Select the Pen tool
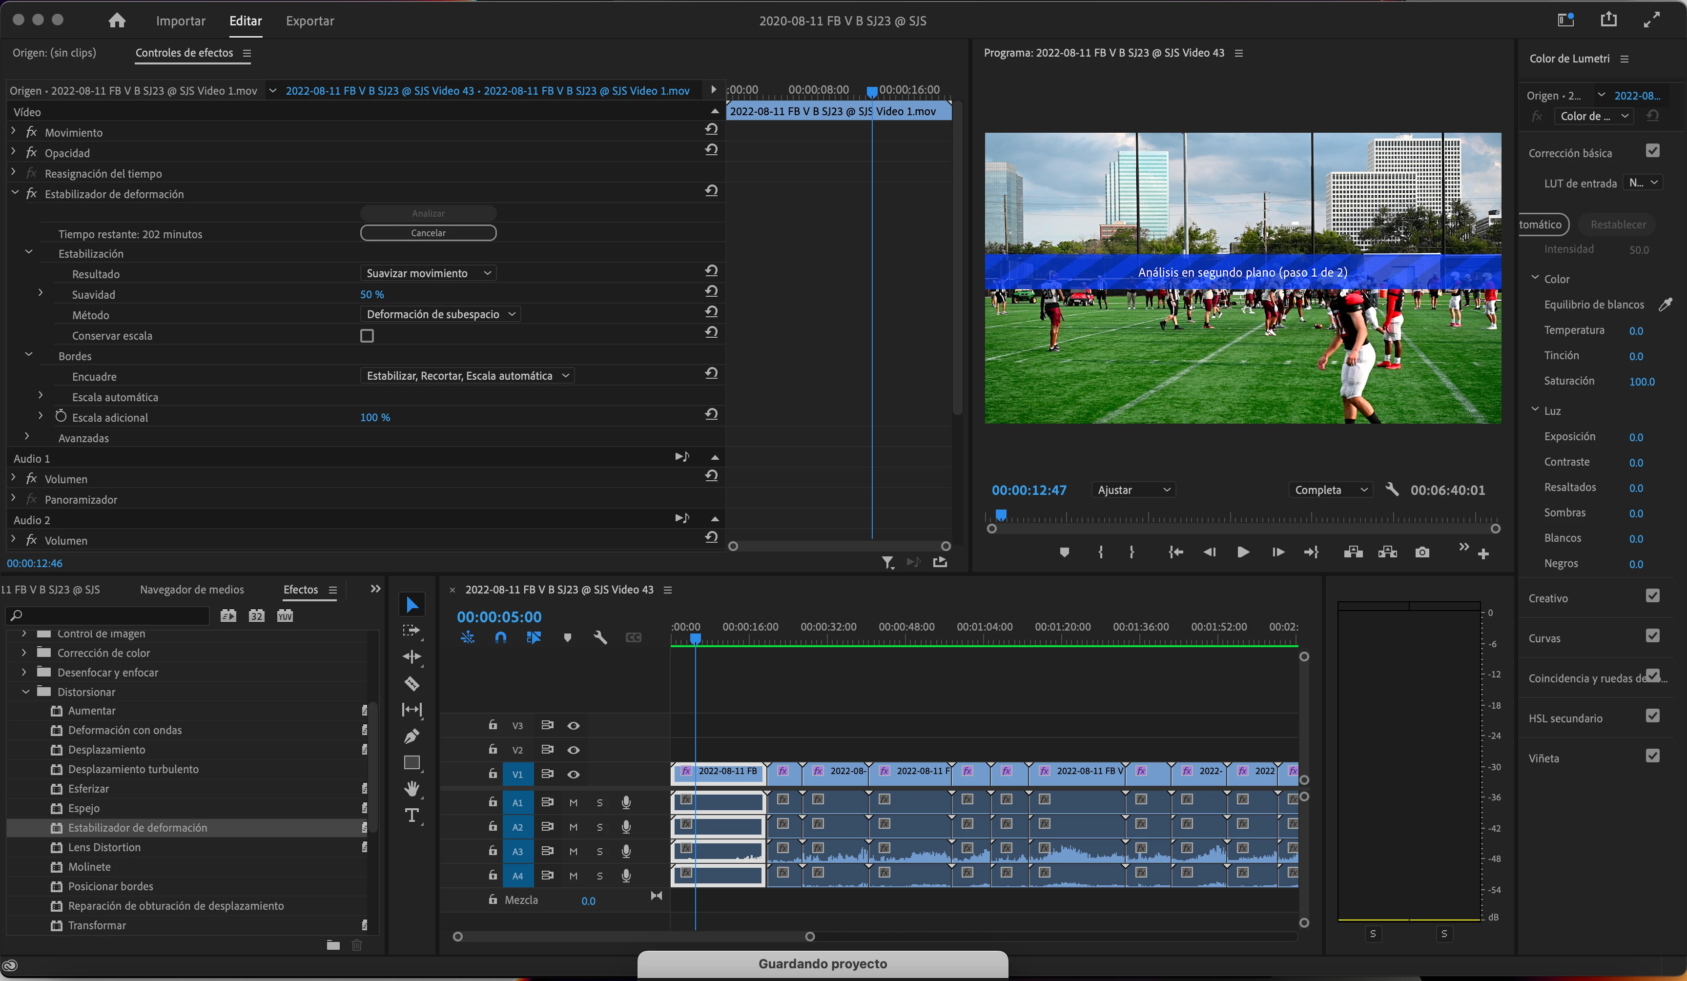This screenshot has height=981, width=1687. coord(411,736)
